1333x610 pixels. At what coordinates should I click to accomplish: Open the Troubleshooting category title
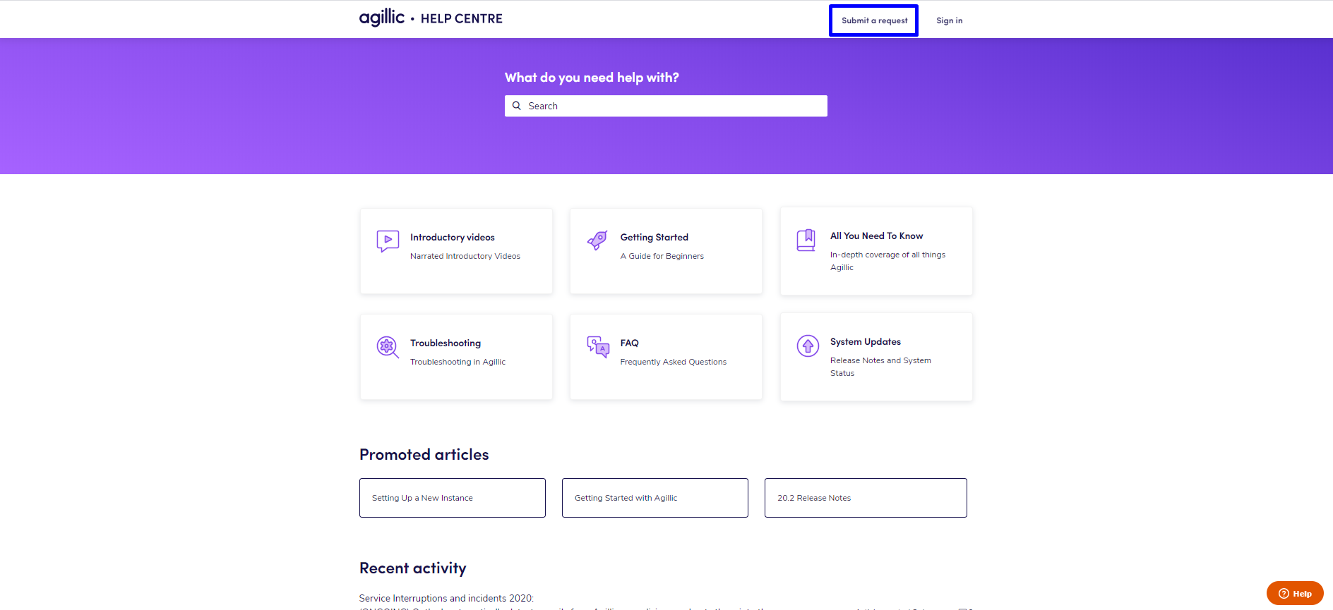click(x=446, y=343)
